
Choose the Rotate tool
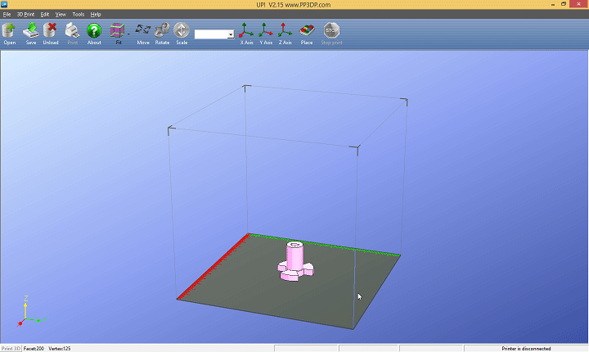(162, 32)
